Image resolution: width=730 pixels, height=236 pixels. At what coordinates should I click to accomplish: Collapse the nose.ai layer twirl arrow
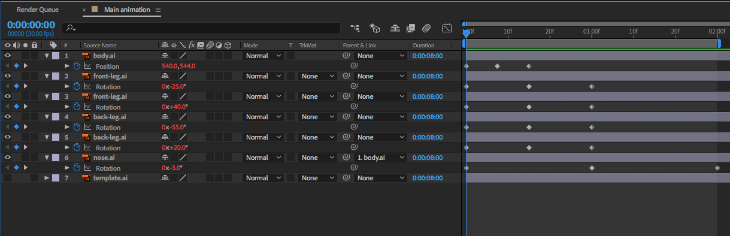point(47,158)
